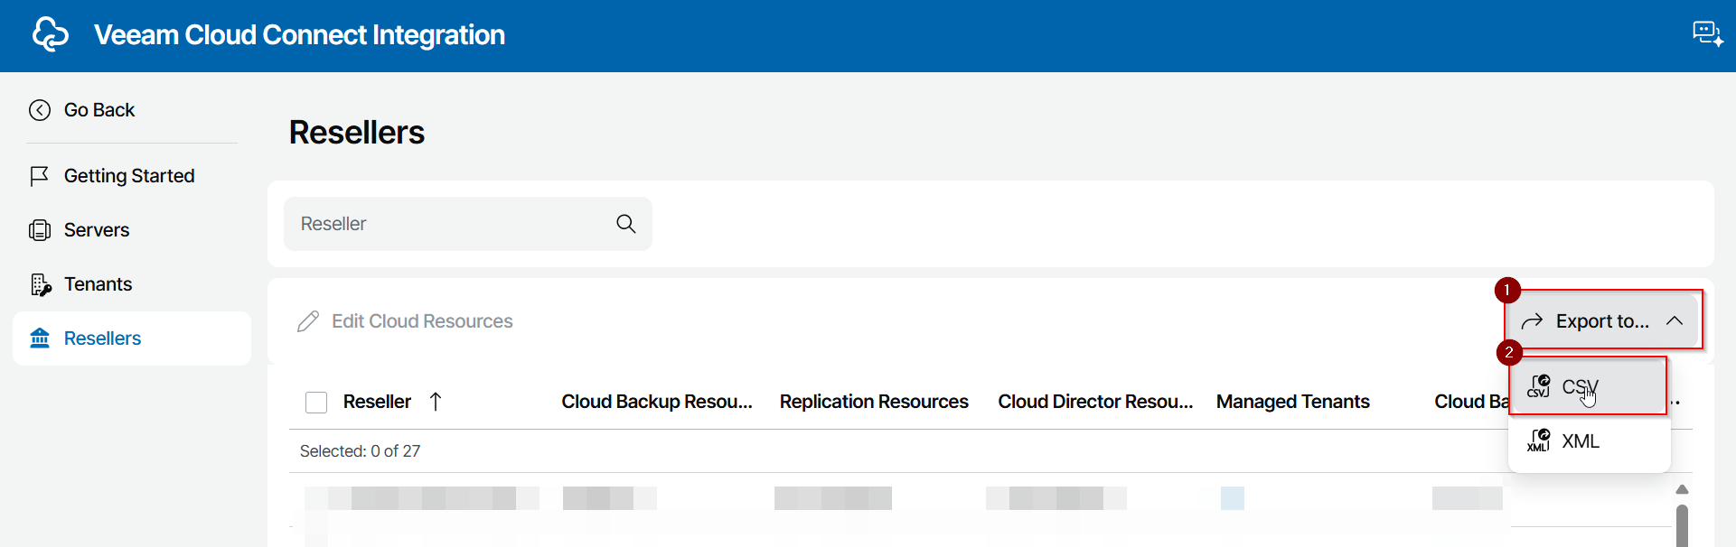The width and height of the screenshot is (1736, 547).
Task: Sort by Cloud Director Resources column
Action: click(1095, 402)
